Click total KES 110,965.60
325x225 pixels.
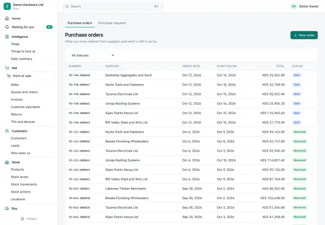pyautogui.click(x=273, y=113)
